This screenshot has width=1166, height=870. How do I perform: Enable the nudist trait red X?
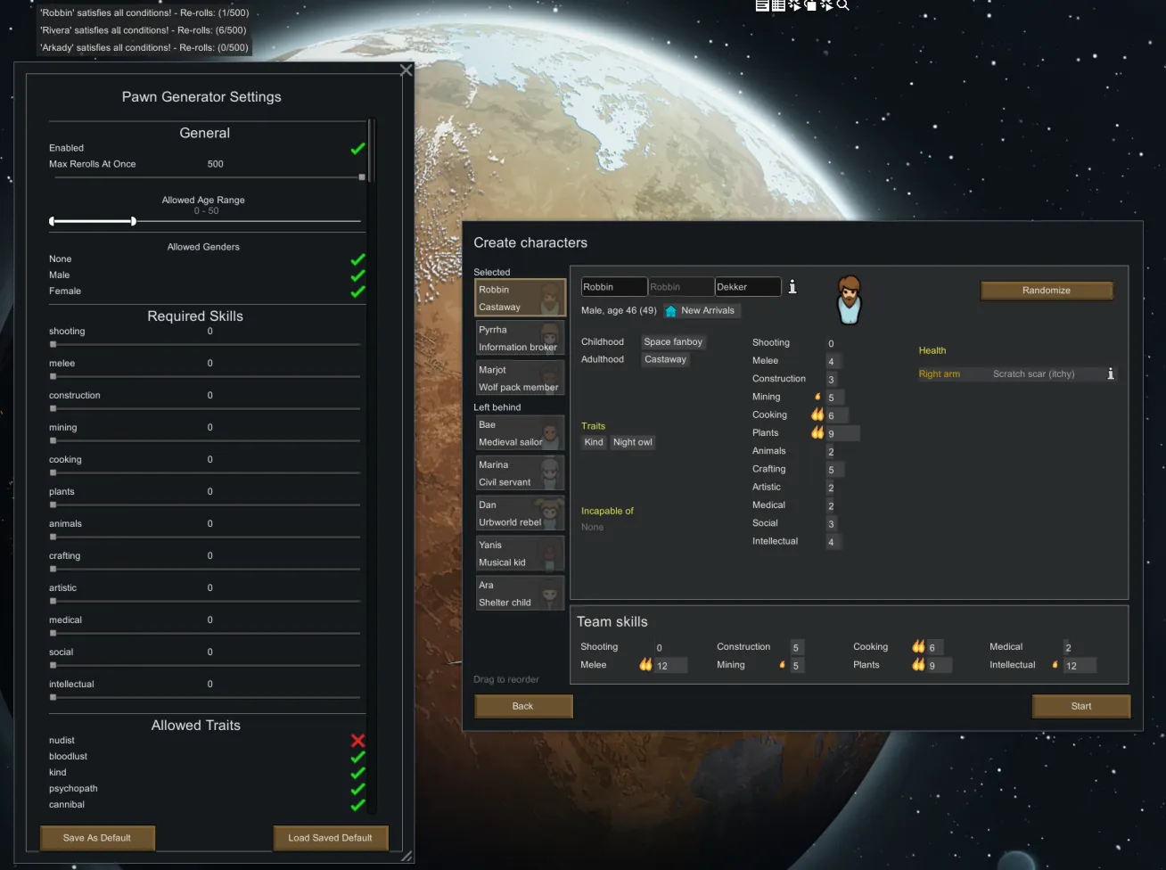coord(357,741)
